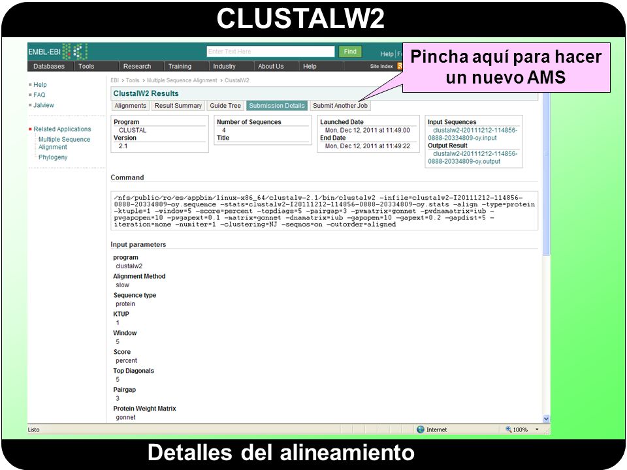Screen dimensions: 627x470
Task: Click the 'Listo' status bar text
Action: pos(33,430)
